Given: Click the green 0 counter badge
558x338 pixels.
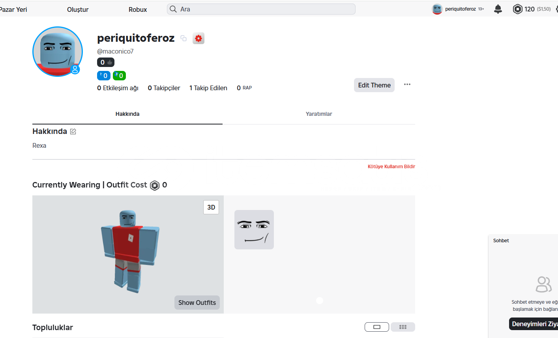Looking at the screenshot, I should (119, 76).
